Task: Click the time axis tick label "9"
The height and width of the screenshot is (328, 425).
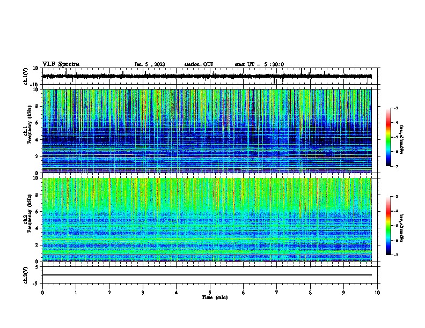Action: 343,293
